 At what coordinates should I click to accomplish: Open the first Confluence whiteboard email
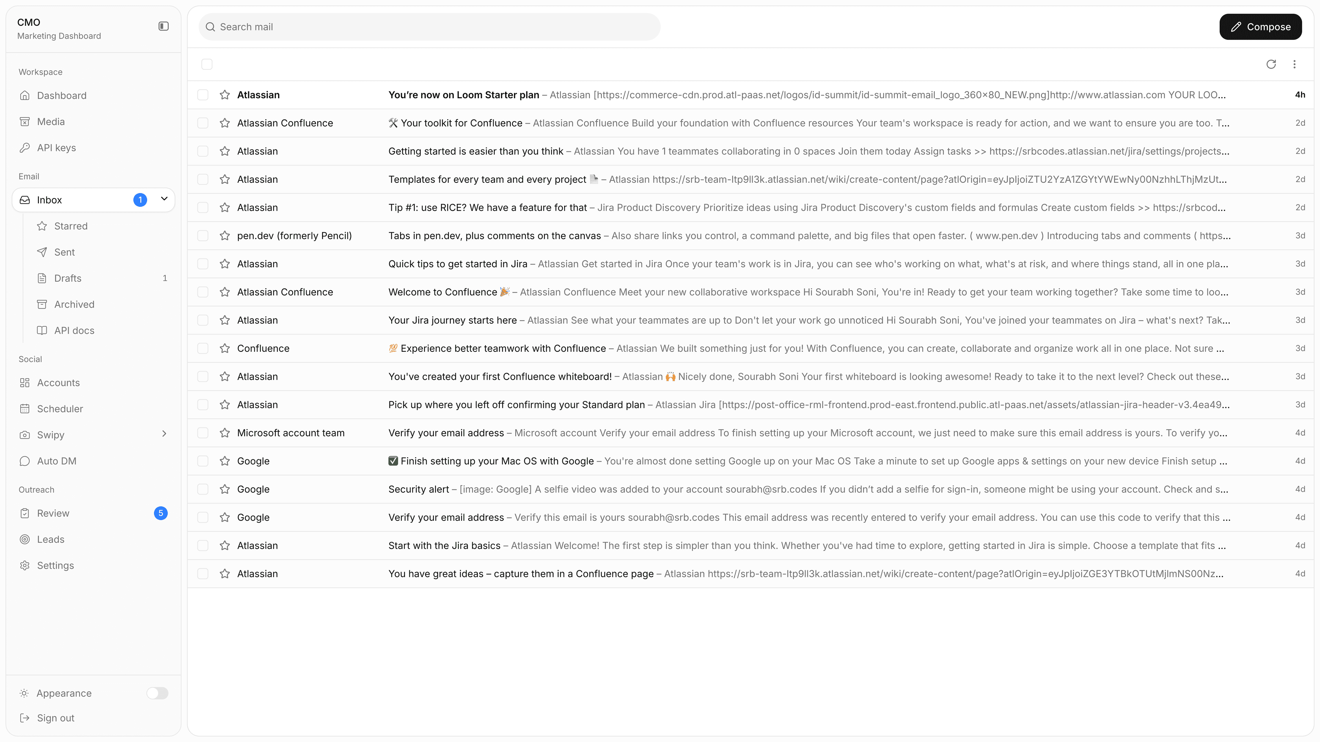point(751,376)
